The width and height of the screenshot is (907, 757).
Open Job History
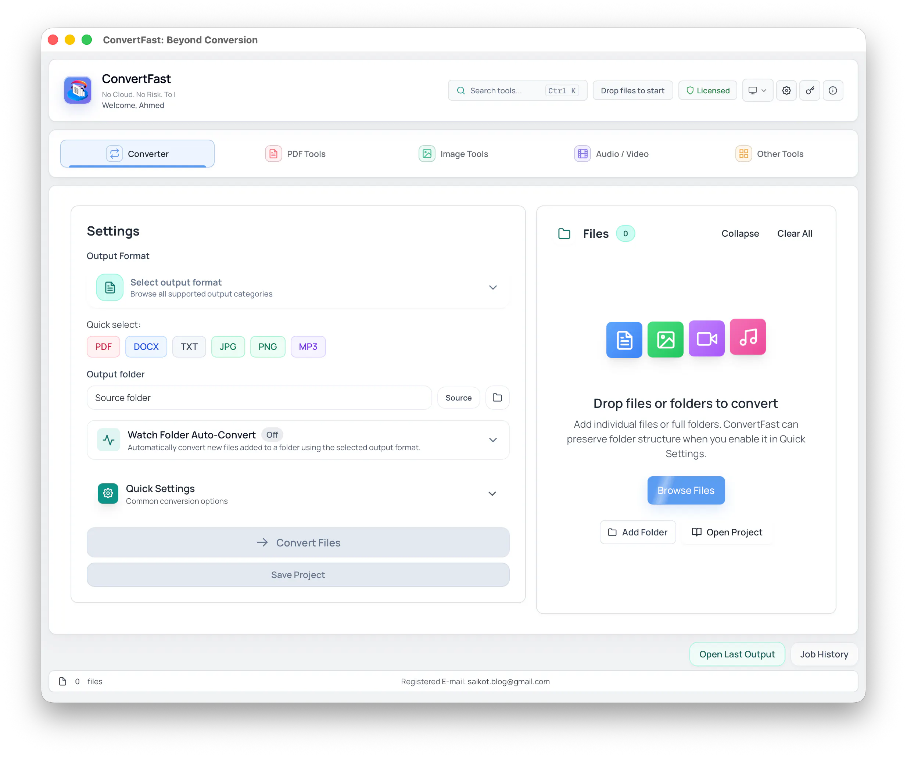point(824,654)
